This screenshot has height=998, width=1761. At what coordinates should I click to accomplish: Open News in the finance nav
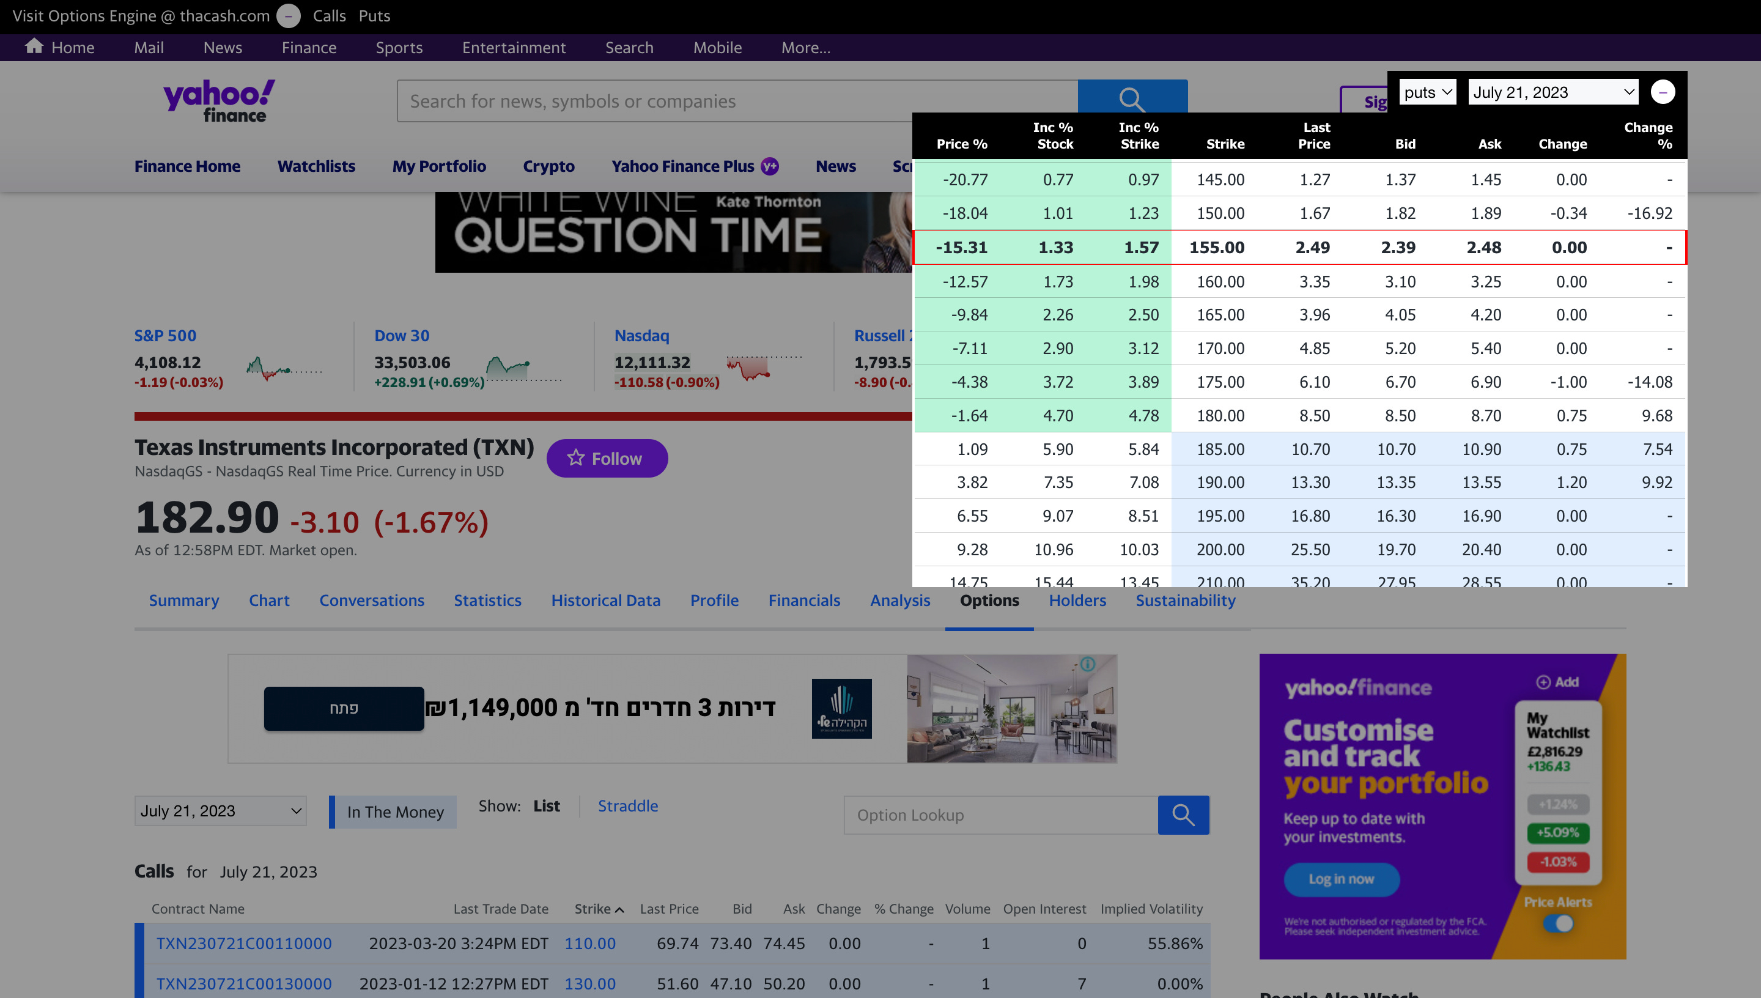click(835, 166)
